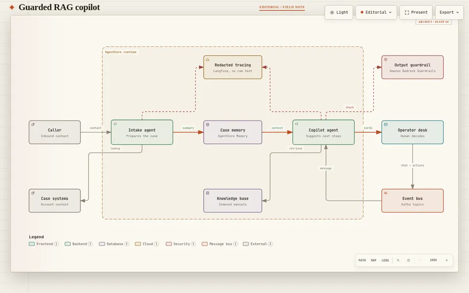Toggle MAP mode in bottom toolbar

click(x=374, y=260)
